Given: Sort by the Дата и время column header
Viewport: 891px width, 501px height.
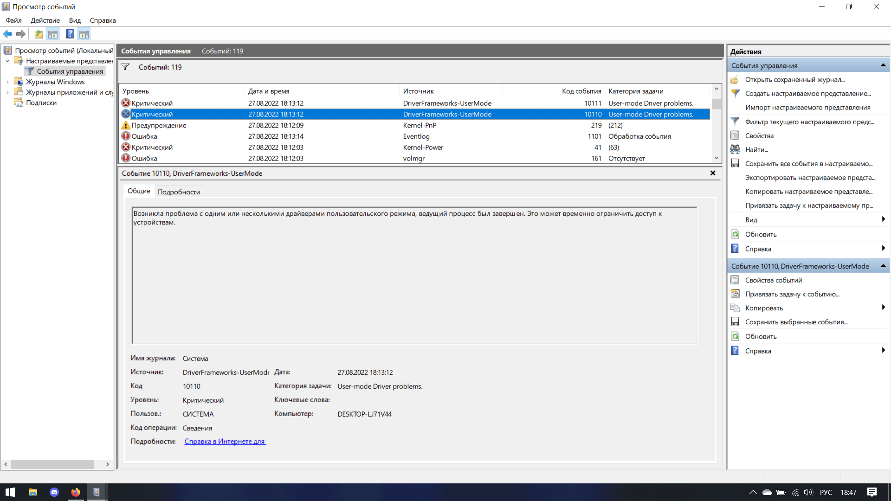Looking at the screenshot, I should click(x=322, y=91).
